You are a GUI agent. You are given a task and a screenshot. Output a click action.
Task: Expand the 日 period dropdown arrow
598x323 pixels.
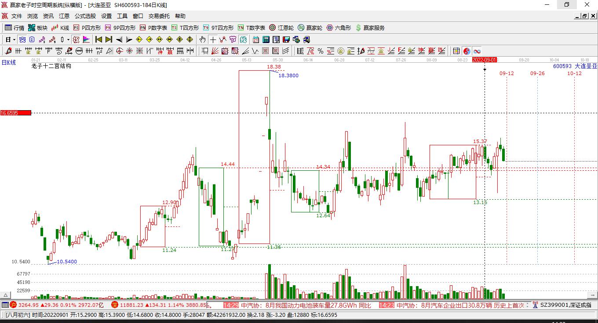pos(14,39)
